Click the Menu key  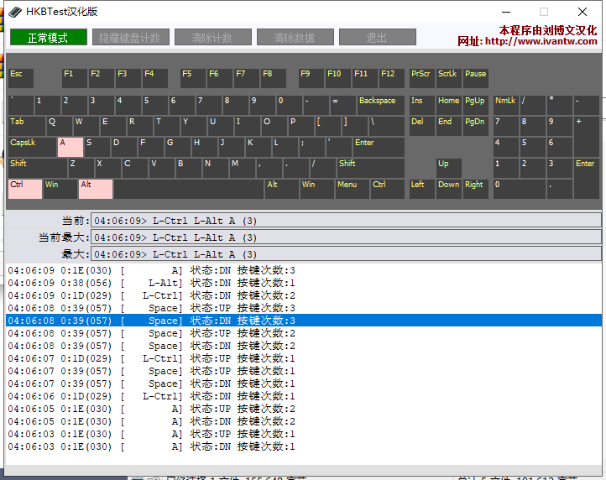click(x=352, y=189)
